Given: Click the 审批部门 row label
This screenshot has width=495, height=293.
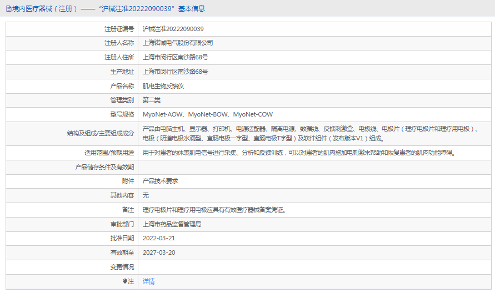Looking at the screenshot, I should pos(122,224).
